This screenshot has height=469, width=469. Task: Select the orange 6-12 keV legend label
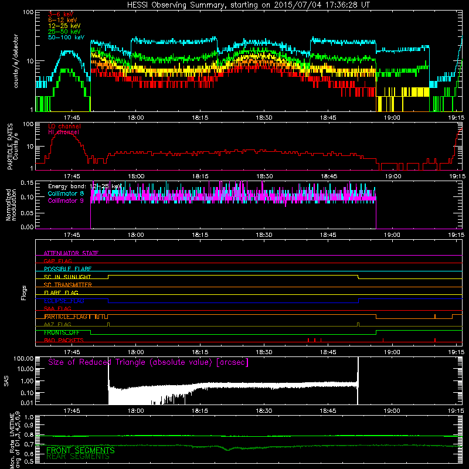[63, 20]
